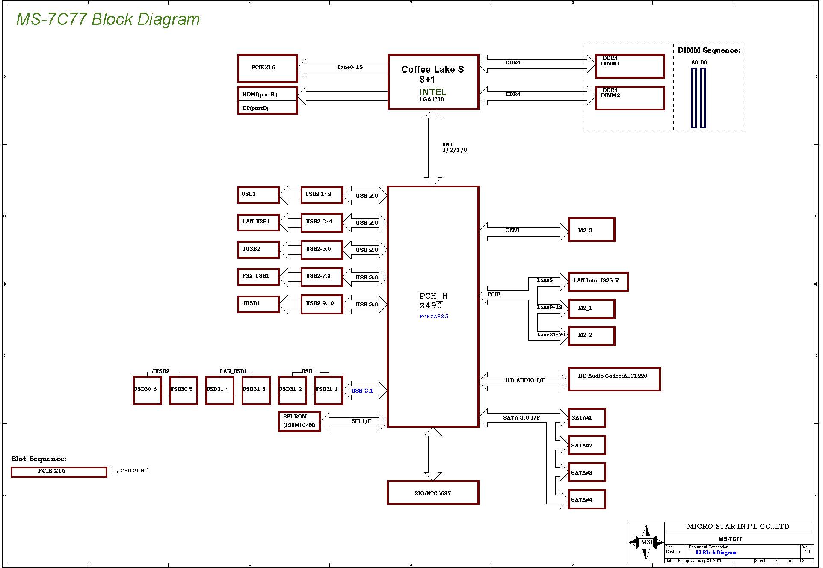Select the blue "FCBGA885" text
823x568 pixels.
[434, 317]
